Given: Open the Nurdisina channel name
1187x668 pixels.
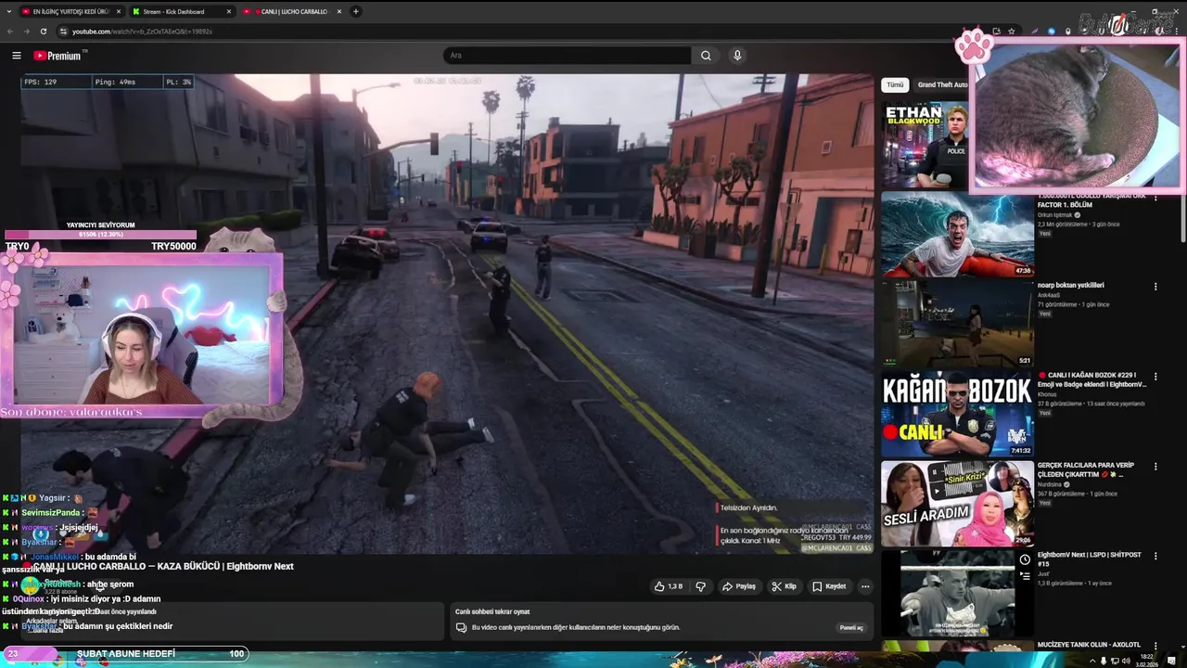Looking at the screenshot, I should point(1051,484).
